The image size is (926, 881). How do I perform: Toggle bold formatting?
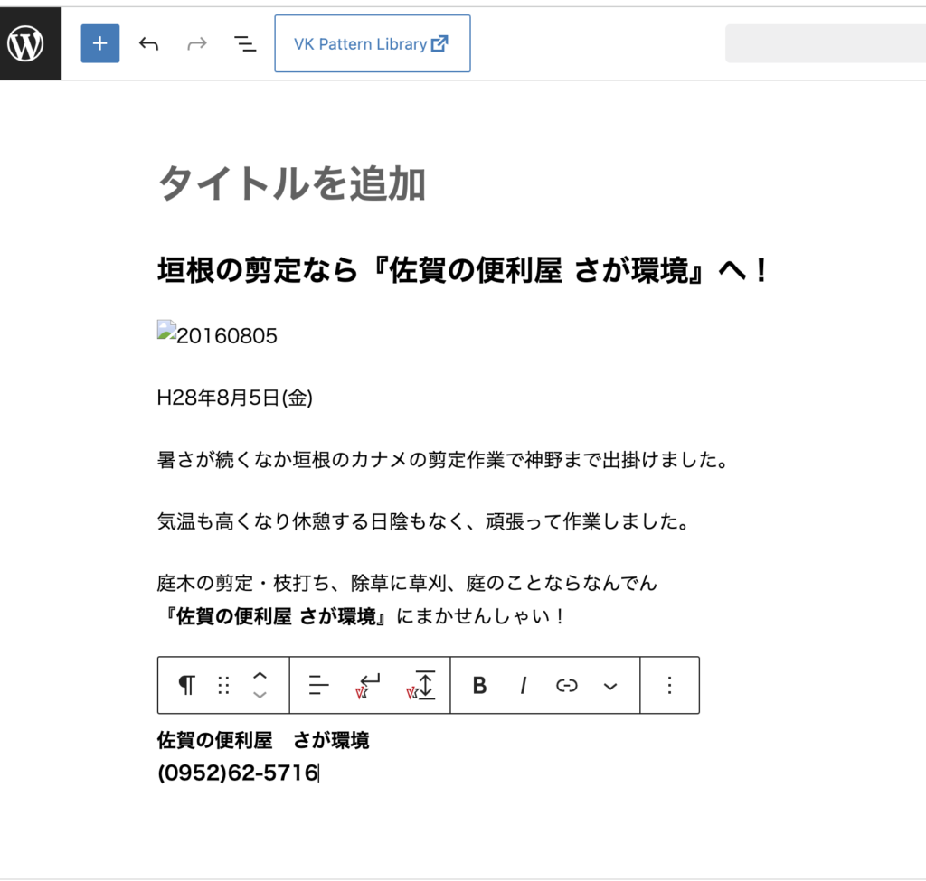(479, 685)
